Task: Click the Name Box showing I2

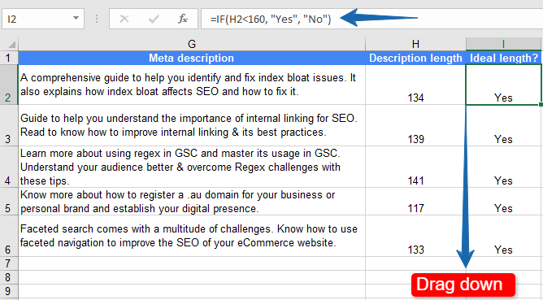Action: [43, 19]
